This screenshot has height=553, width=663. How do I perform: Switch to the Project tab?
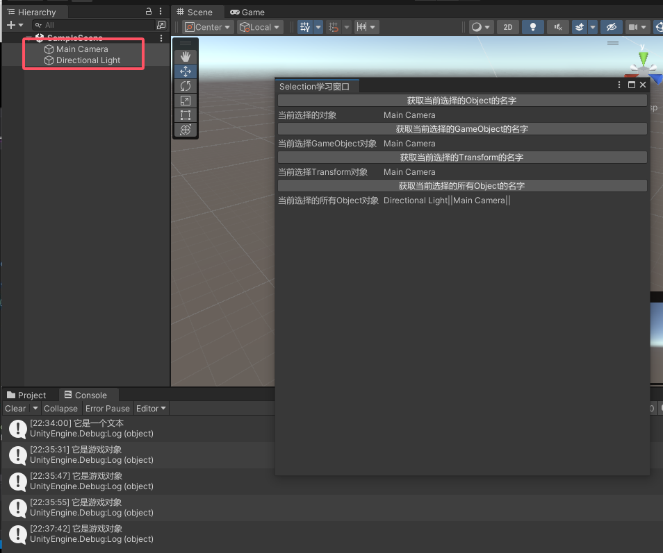click(26, 395)
